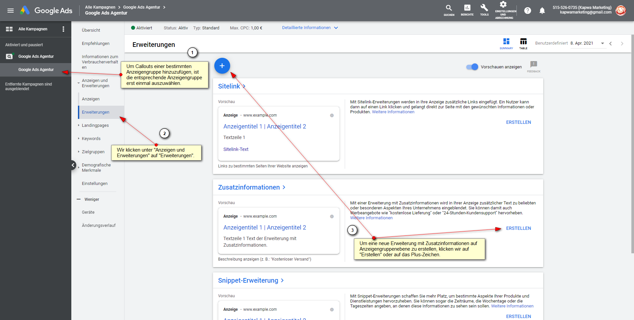The height and width of the screenshot is (320, 634).
Task: Click the account profile avatar
Action: [621, 10]
